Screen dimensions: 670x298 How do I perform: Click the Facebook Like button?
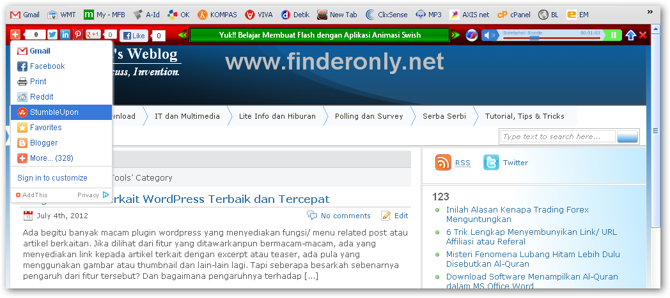point(134,36)
